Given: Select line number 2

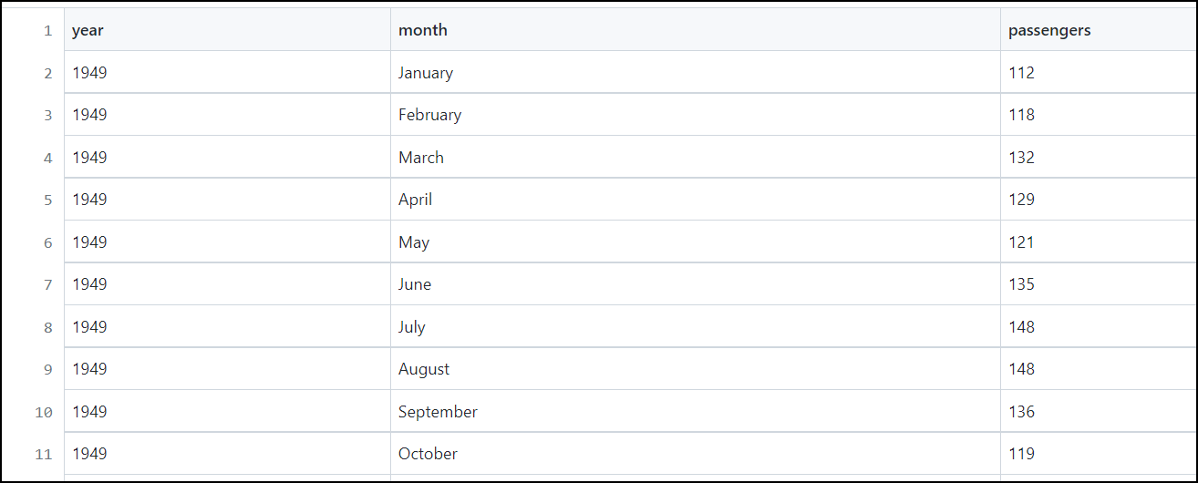Looking at the screenshot, I should pos(47,73).
